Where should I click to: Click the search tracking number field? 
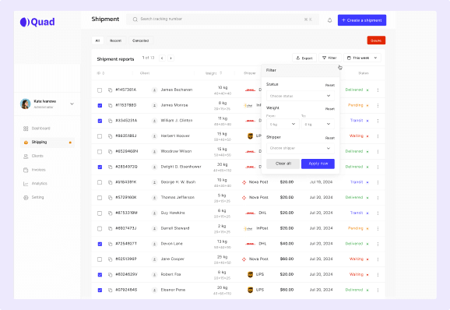[x=223, y=19]
